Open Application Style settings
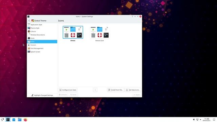This screenshot has width=217, height=122. (42, 25)
